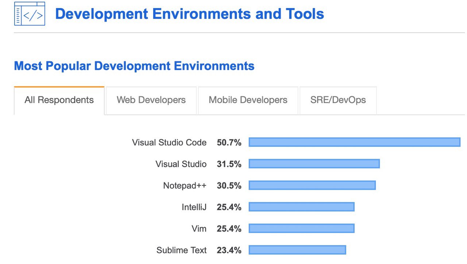This screenshot has width=467, height=264.
Task: Click the 25.4% value next to IntelliJ
Action: click(x=229, y=207)
